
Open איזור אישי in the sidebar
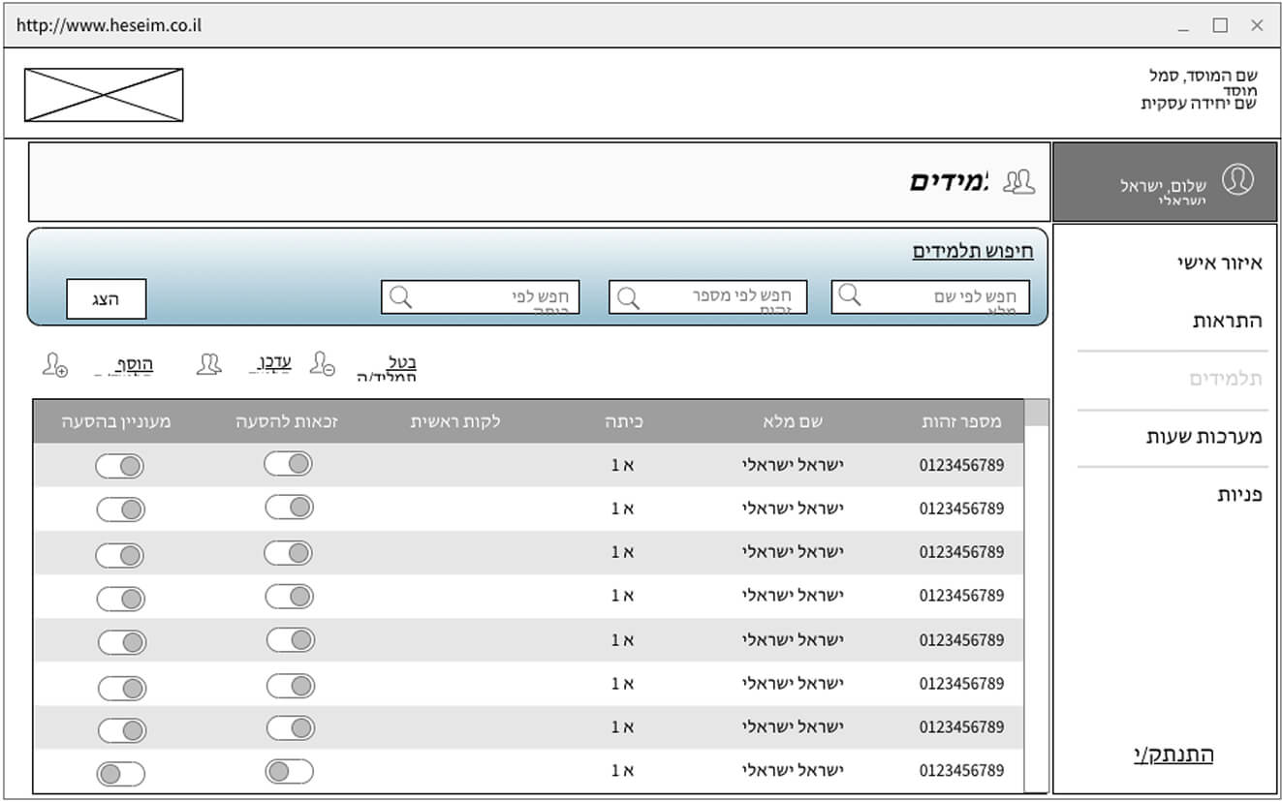click(1219, 262)
